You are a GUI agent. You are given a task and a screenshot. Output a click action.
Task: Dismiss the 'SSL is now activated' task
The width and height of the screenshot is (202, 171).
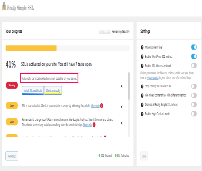click(x=121, y=107)
